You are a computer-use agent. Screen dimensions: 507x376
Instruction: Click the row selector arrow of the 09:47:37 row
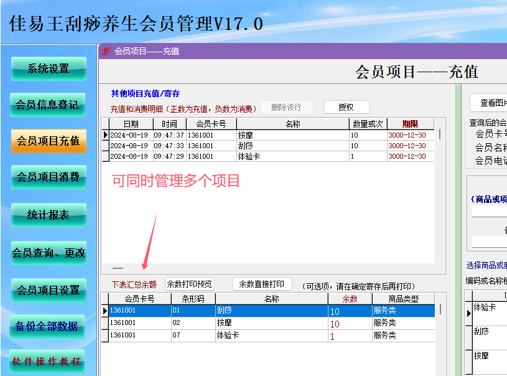[x=105, y=135]
